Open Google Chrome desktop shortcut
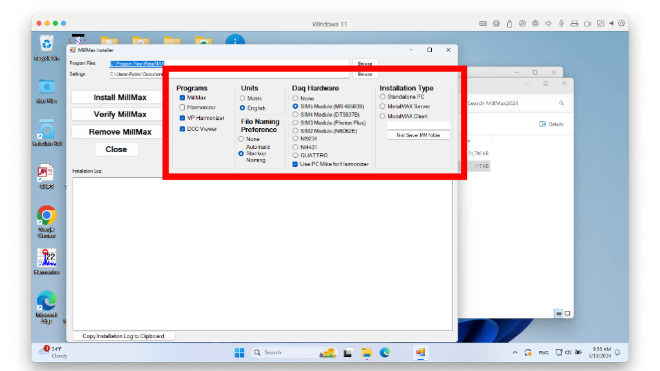 point(46,222)
